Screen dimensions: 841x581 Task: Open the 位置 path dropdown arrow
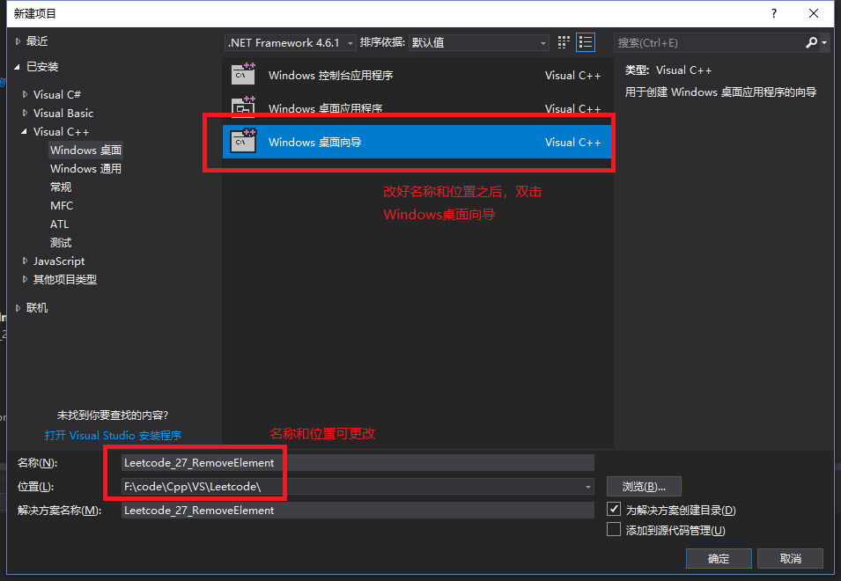588,487
